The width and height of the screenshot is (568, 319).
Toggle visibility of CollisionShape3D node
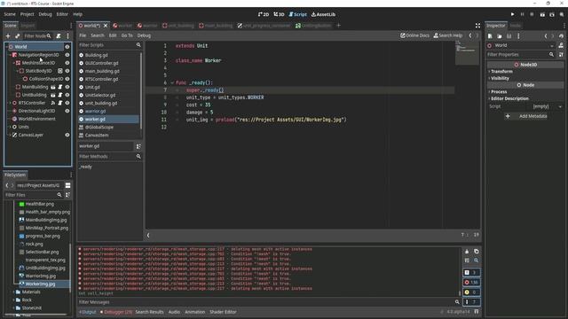click(67, 79)
